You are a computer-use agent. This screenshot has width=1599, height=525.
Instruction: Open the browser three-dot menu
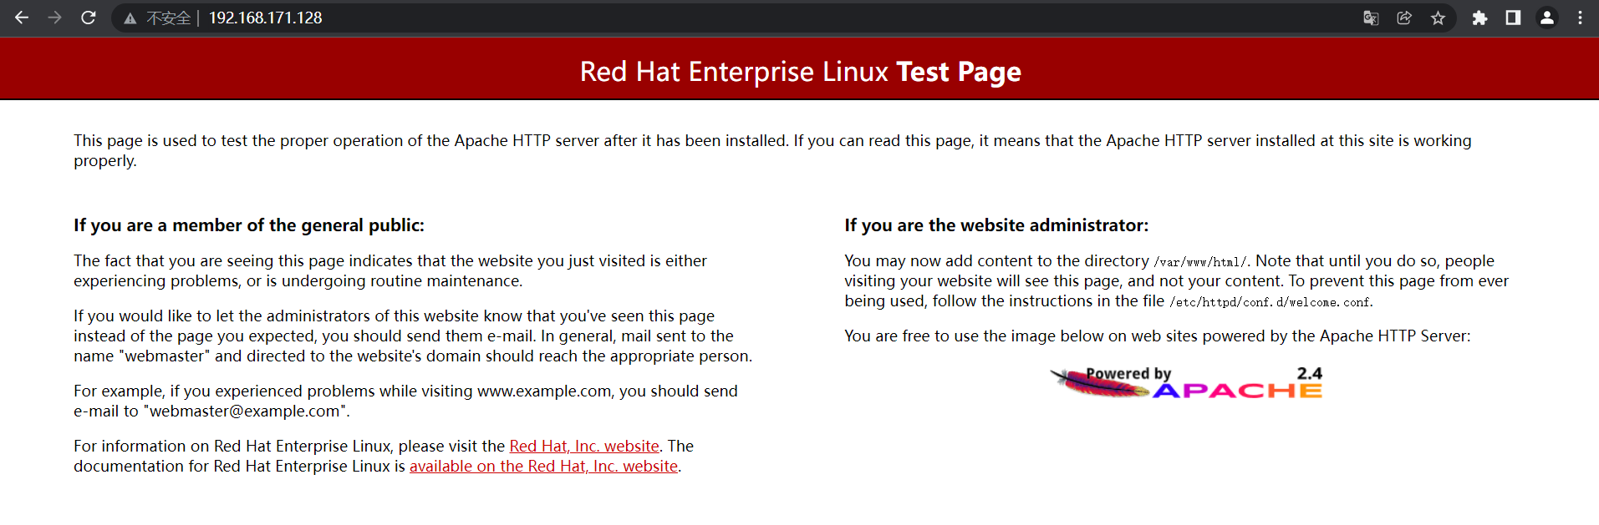1580,18
